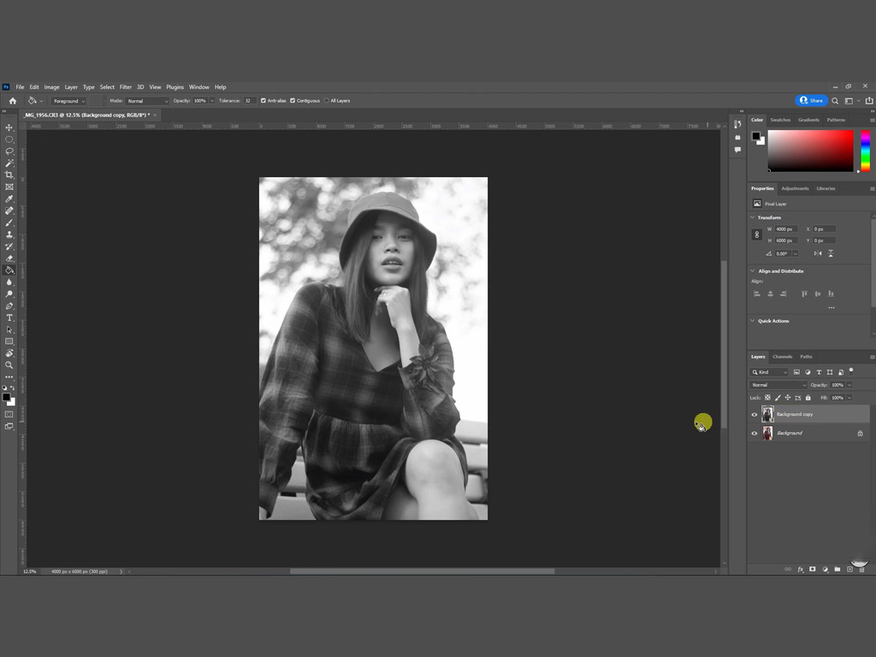Pick the Eyedropper tool
This screenshot has width=876, height=657.
9,198
